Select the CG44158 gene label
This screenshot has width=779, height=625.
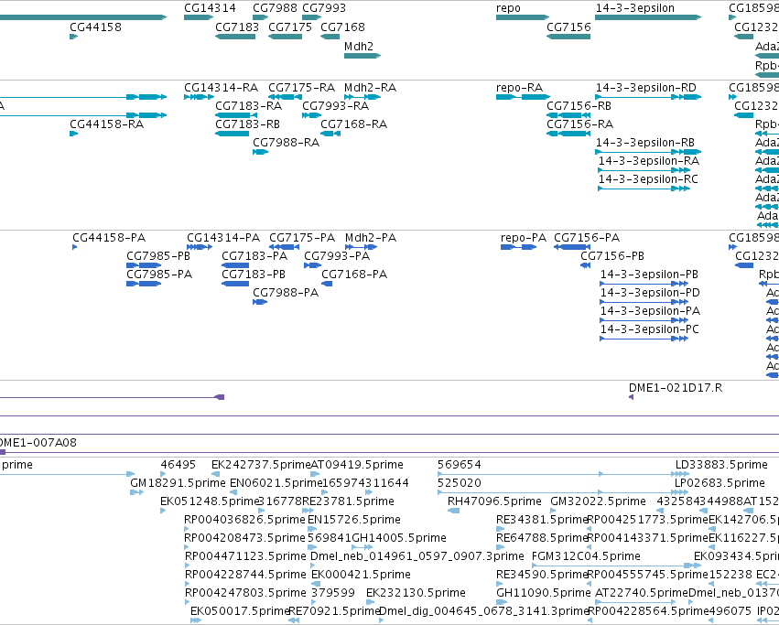click(x=95, y=27)
